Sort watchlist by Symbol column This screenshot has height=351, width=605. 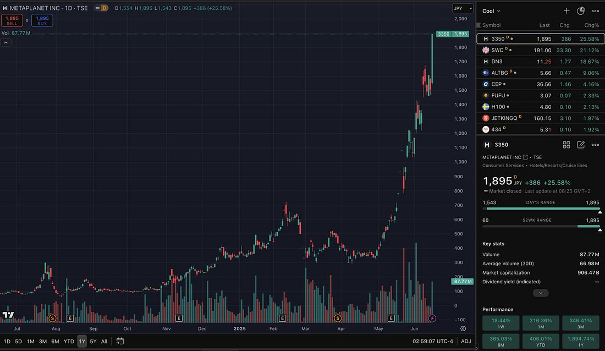coord(491,25)
